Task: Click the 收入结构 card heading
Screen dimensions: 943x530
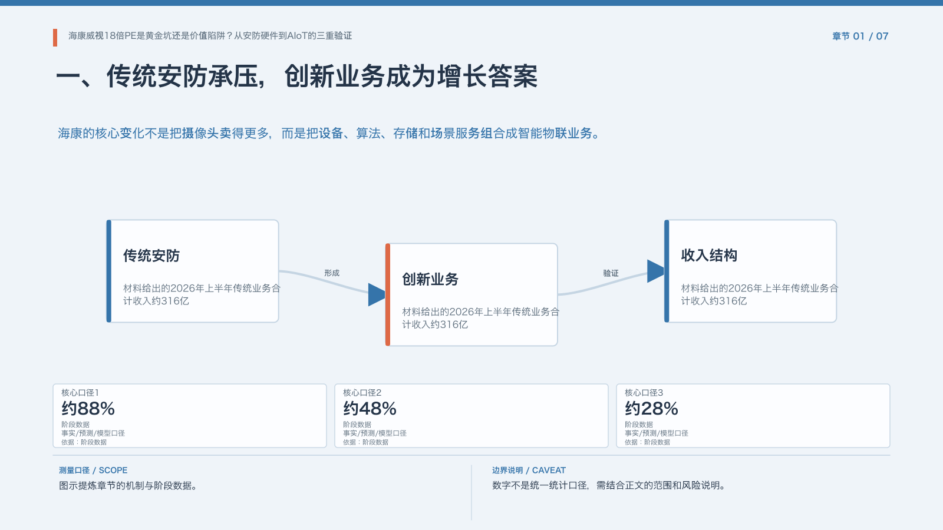Action: pos(709,256)
